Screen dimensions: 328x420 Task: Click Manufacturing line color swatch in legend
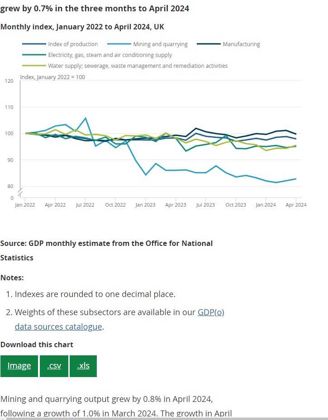211,44
